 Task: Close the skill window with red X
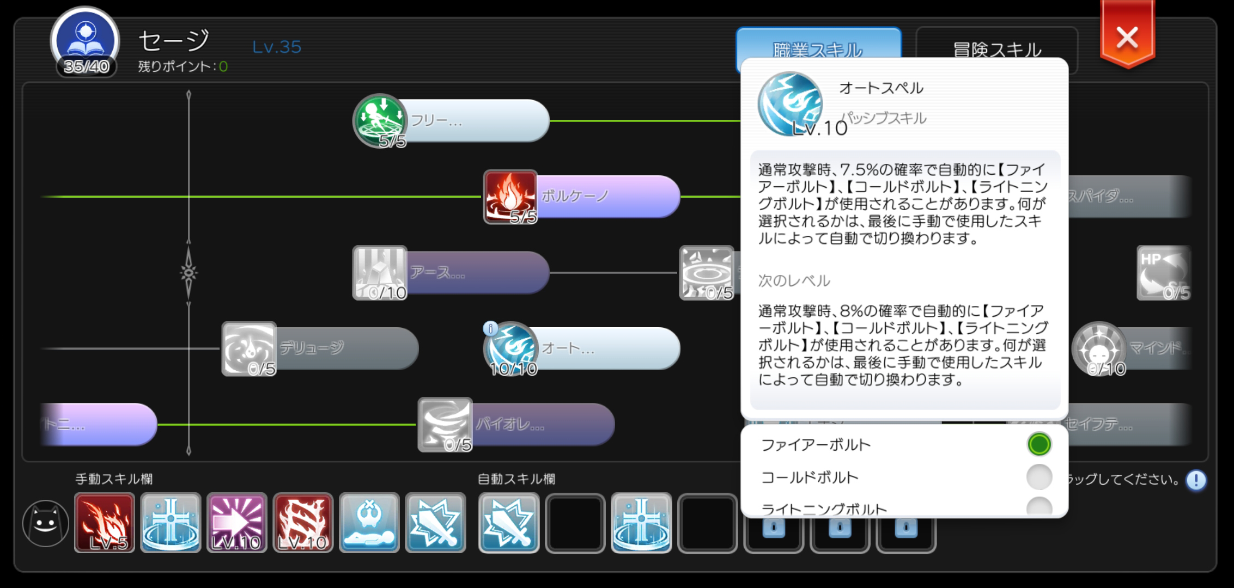click(x=1127, y=36)
